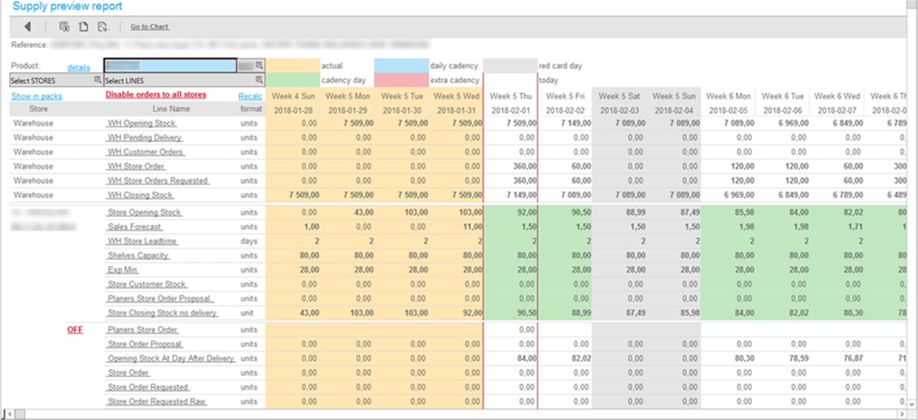Click the highlighted Product input field
This screenshot has height=420, width=918.
[171, 66]
